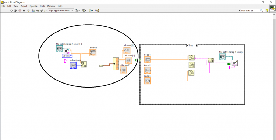
Task: Open the Reorder dropdown
Action: pos(91,11)
